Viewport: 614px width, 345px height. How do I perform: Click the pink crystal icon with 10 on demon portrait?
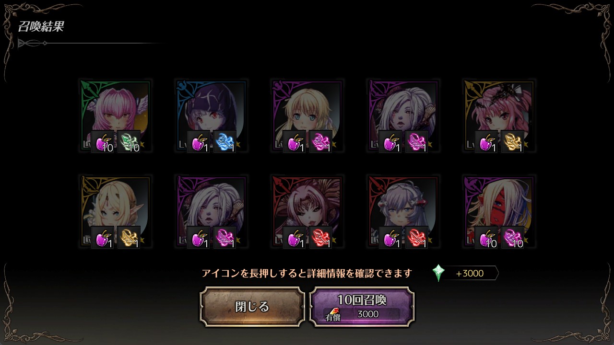tap(513, 238)
